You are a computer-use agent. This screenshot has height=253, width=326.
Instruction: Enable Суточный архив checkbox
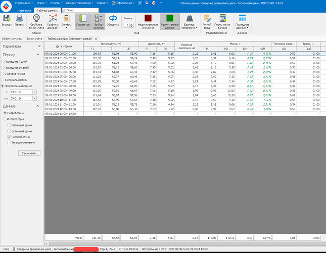coord(9,131)
